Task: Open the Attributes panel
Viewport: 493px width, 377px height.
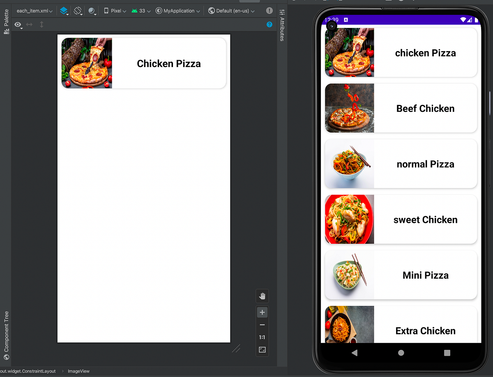Action: (282, 25)
